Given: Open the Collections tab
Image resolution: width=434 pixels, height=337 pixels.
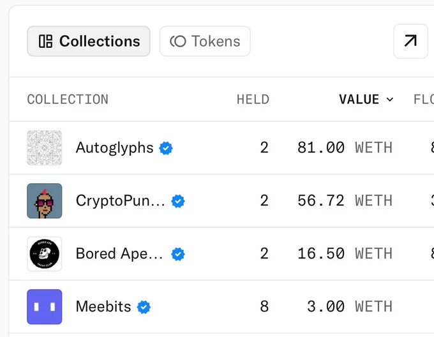Looking at the screenshot, I should (89, 41).
